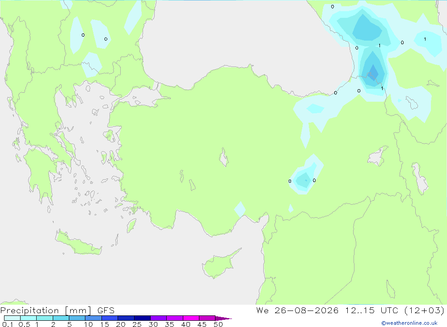
Task: Click the legend swatch between 5 and 10
Action: (x=77, y=318)
